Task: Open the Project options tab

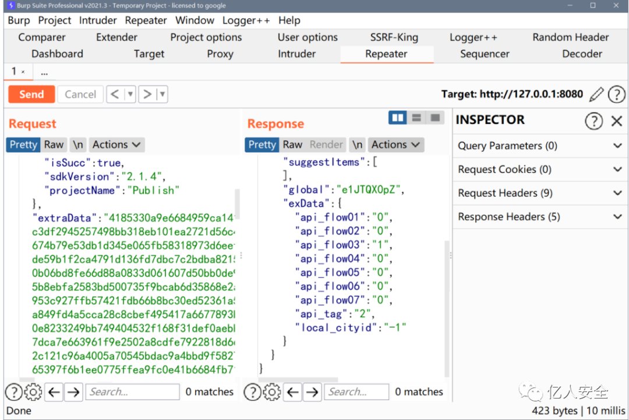Action: pos(206,37)
